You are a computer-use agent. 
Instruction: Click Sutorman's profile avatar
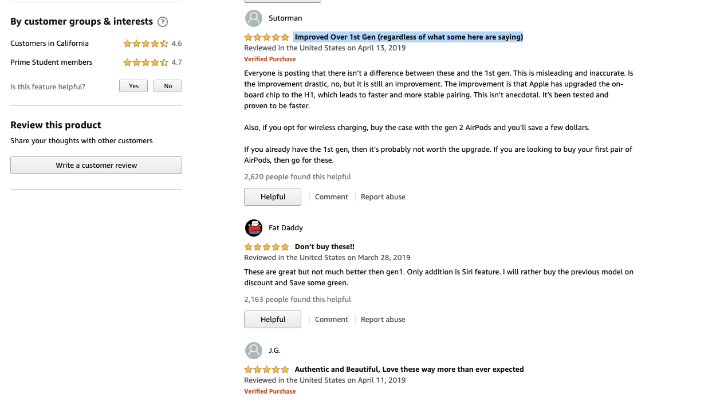tap(253, 18)
